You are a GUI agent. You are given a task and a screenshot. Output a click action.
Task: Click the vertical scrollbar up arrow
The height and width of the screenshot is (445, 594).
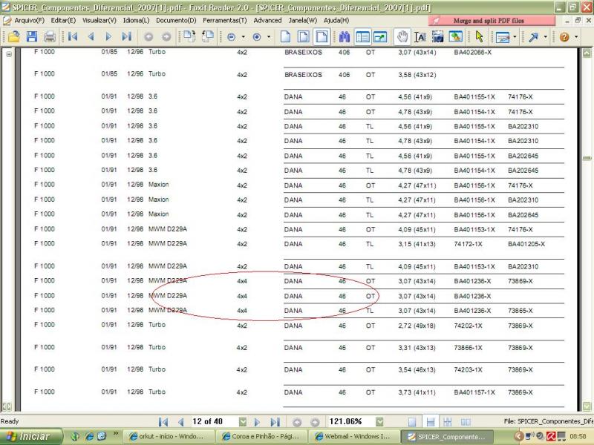[587, 53]
